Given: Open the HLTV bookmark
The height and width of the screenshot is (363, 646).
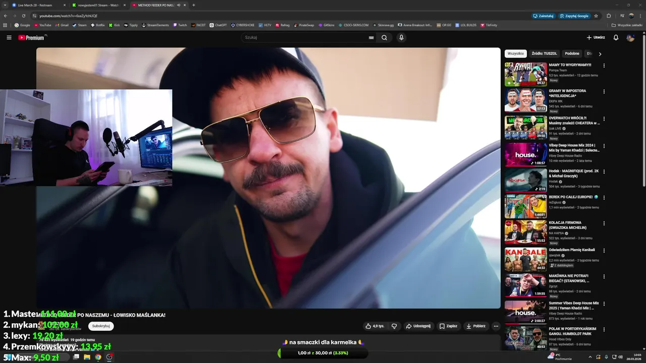Looking at the screenshot, I should [x=264, y=25].
